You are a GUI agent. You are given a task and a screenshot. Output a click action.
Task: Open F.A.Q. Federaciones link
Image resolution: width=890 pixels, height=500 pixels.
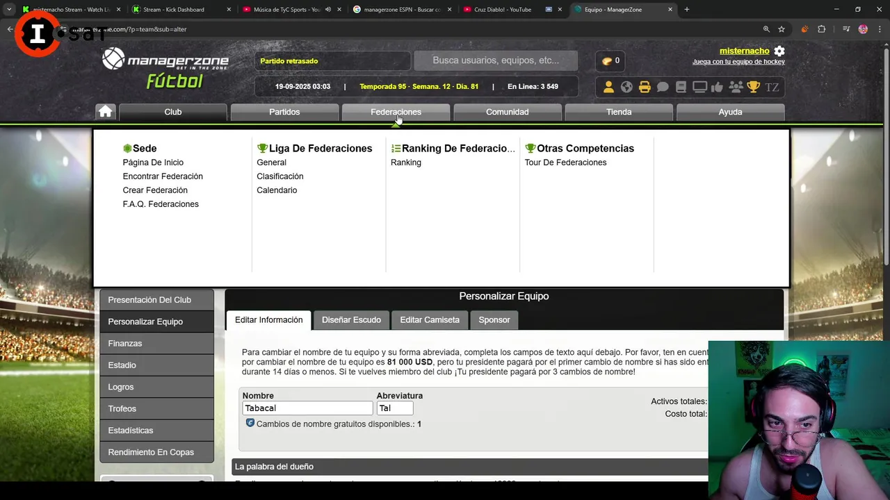[x=161, y=204]
